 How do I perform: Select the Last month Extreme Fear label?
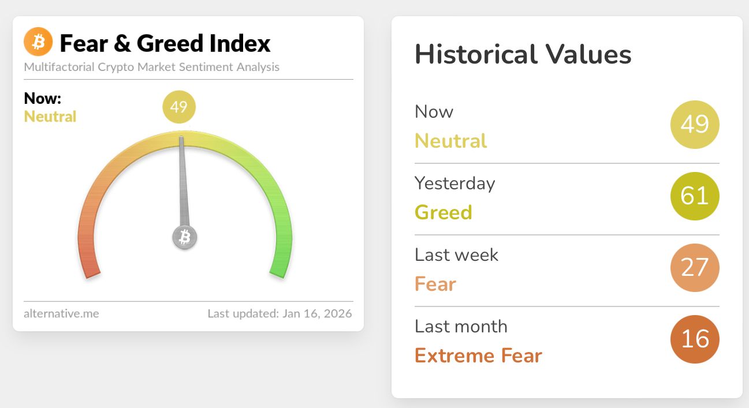(478, 341)
